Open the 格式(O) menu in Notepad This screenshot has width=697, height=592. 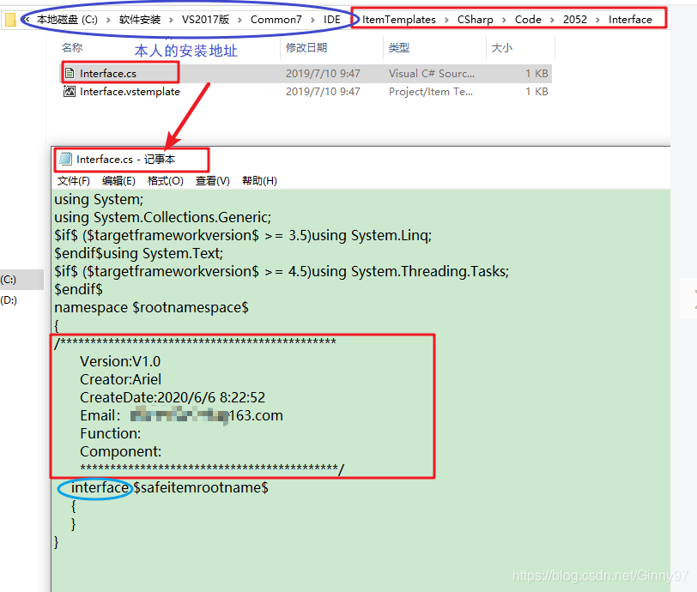(166, 181)
